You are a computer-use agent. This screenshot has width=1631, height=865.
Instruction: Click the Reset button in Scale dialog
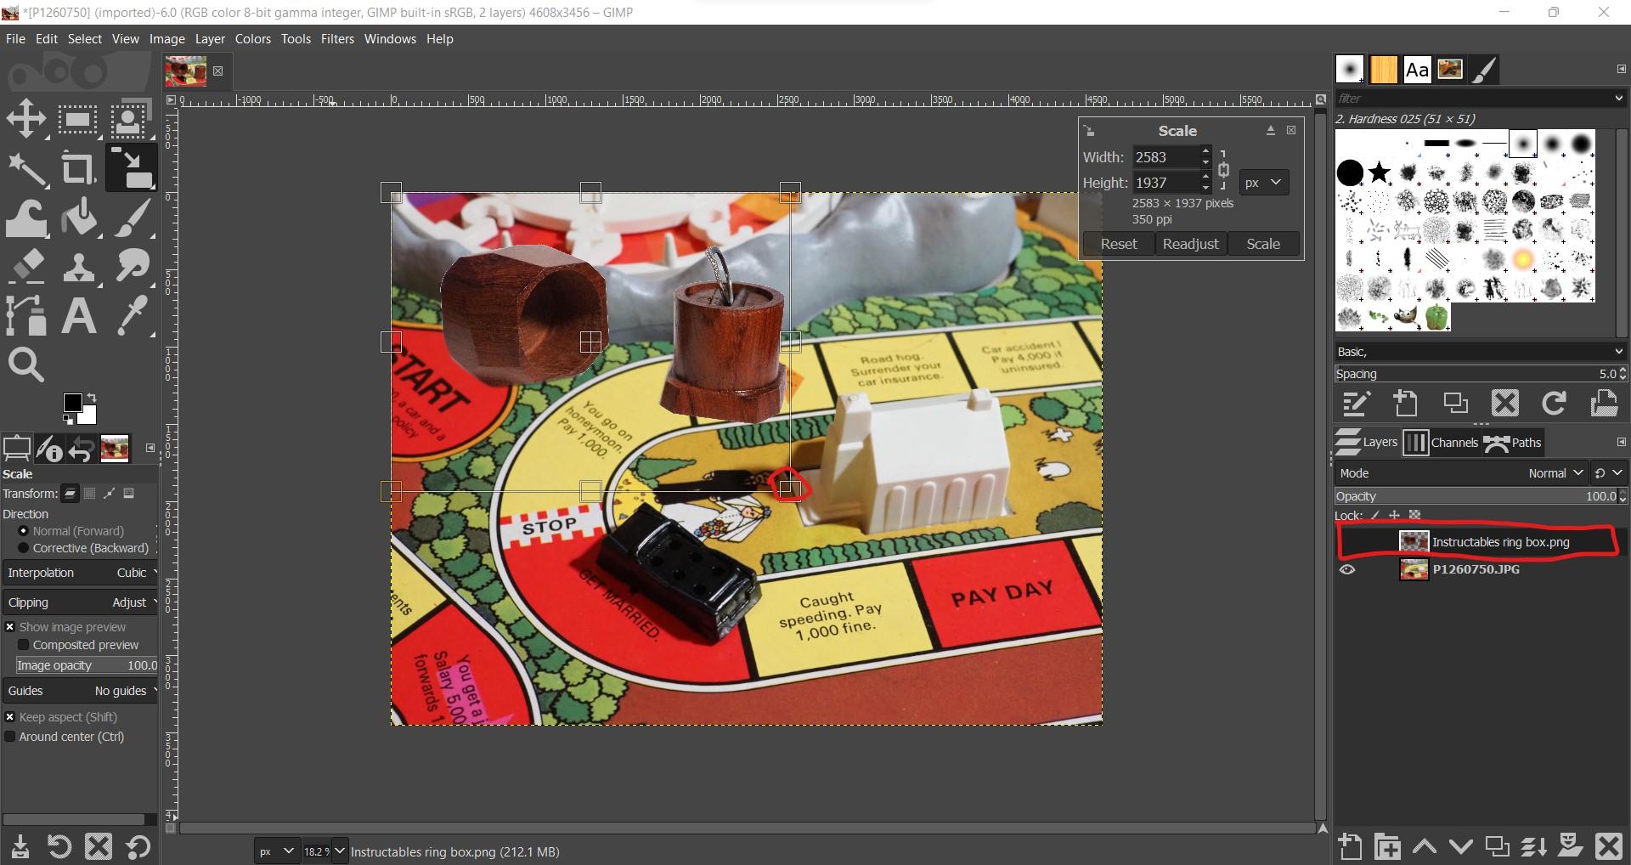pos(1119,244)
